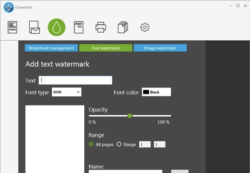
Task: Click the green Opacity slider handle
Action: click(130, 116)
